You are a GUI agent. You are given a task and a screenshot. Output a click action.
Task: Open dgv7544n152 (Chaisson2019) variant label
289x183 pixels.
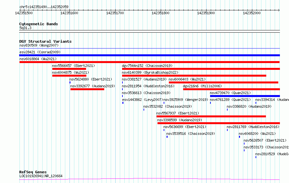pyautogui.click(x=147, y=66)
